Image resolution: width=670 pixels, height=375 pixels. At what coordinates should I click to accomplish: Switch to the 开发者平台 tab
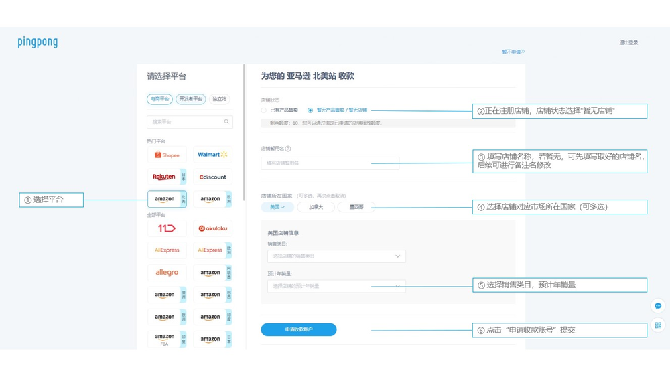tap(190, 99)
